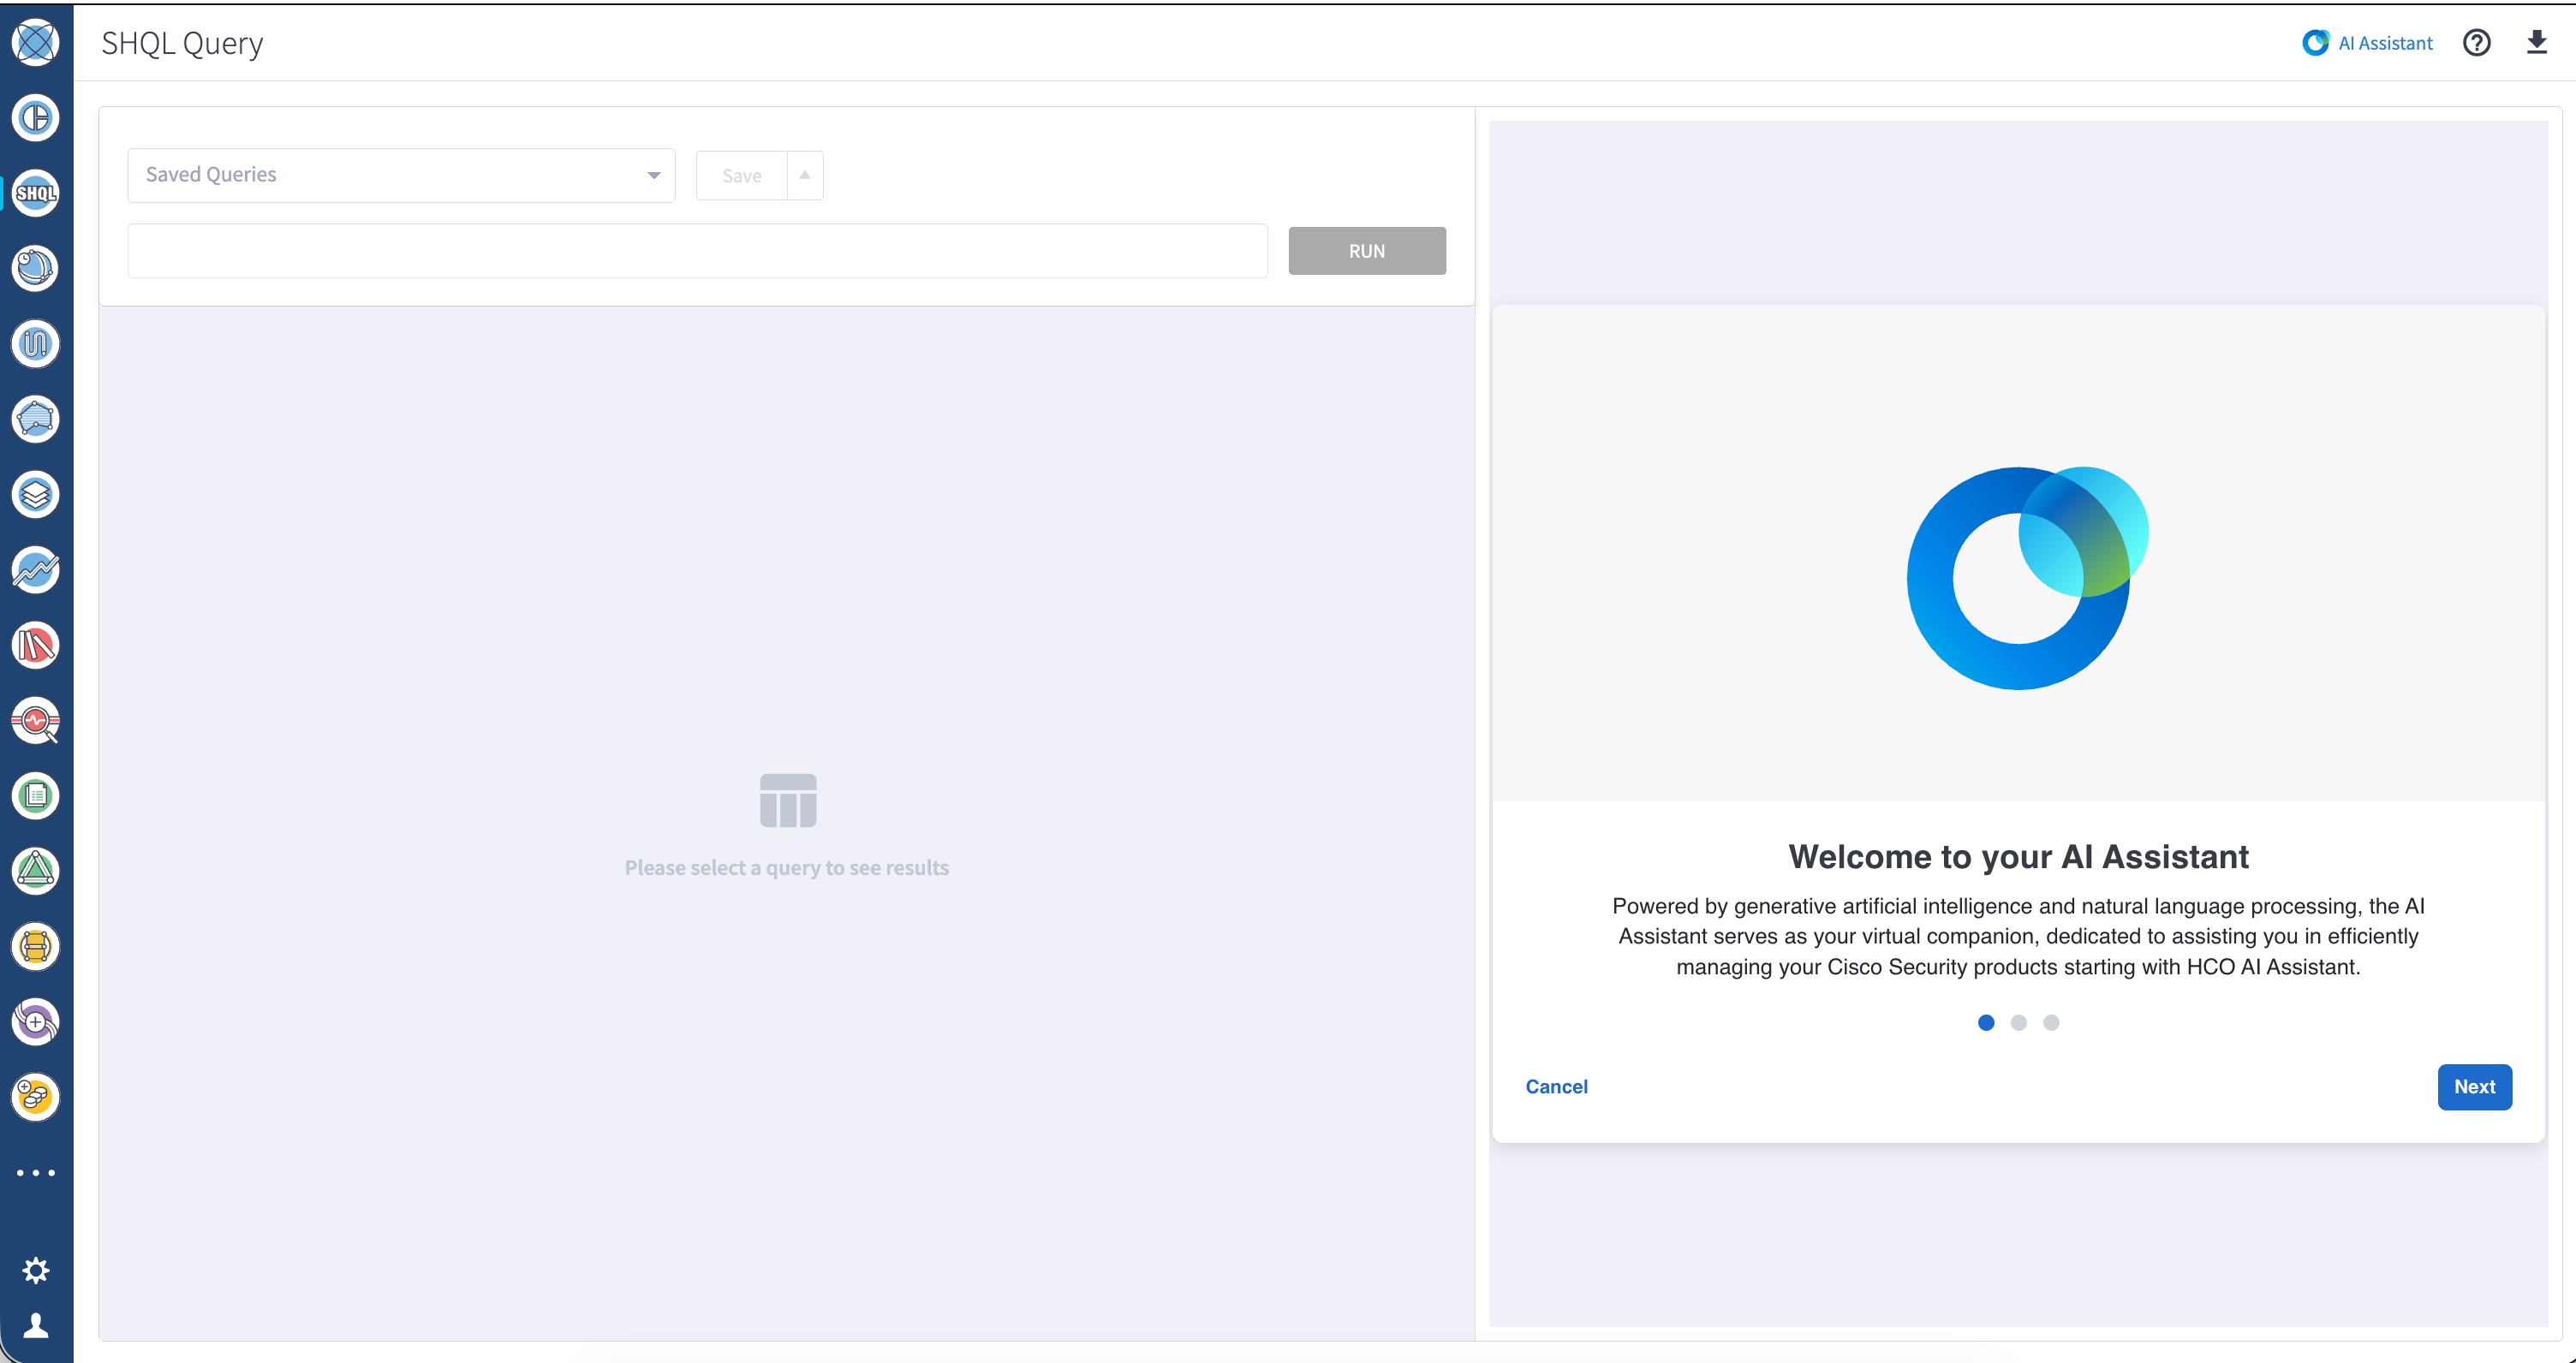The height and width of the screenshot is (1363, 2576).
Task: Click the "Welcome to your AI Assistant" heading
Action: pyautogui.click(x=2018, y=857)
